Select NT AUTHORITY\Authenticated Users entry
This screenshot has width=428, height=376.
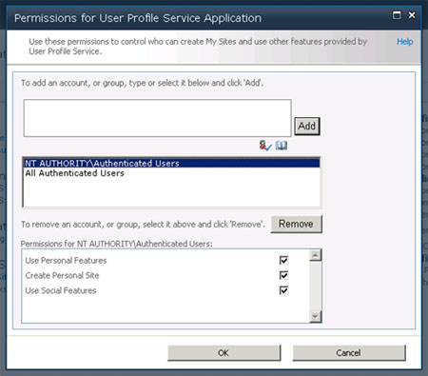172,163
